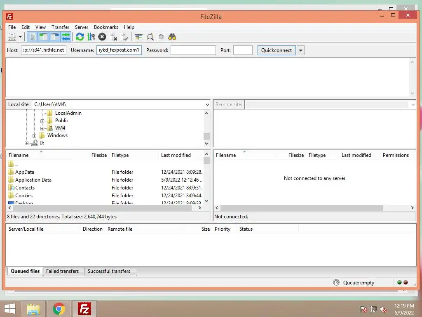Search files with the binoculars icon
This screenshot has width=422, height=317.
click(x=172, y=37)
